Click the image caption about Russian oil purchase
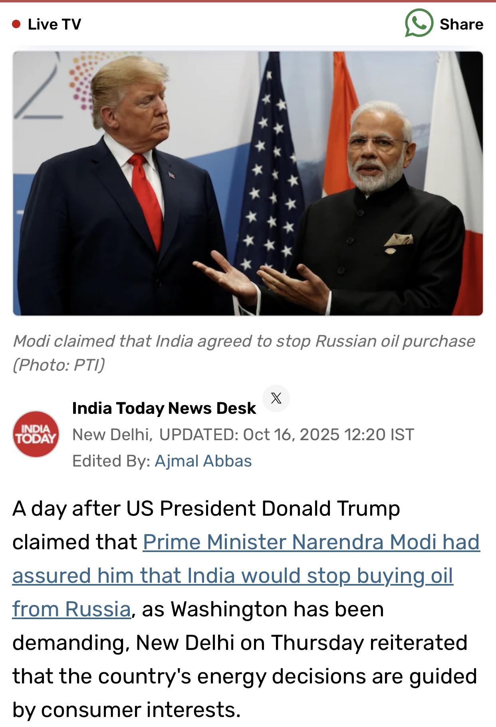Viewport: 496px width, 727px height. [244, 341]
